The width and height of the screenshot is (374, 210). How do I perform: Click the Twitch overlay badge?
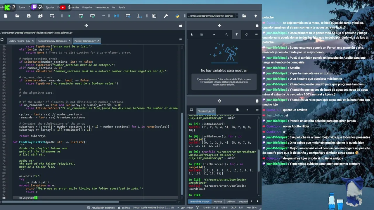[37, 7]
